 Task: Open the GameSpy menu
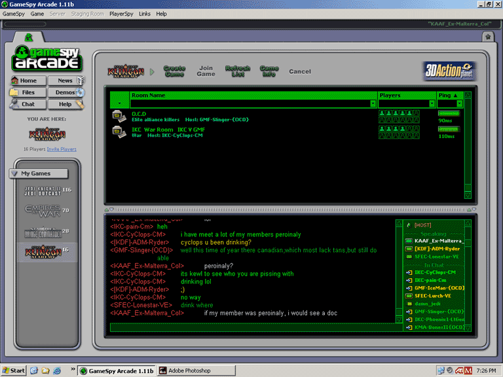[14, 14]
